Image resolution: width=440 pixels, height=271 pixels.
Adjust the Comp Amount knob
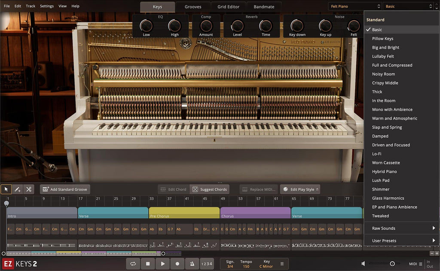click(x=206, y=26)
